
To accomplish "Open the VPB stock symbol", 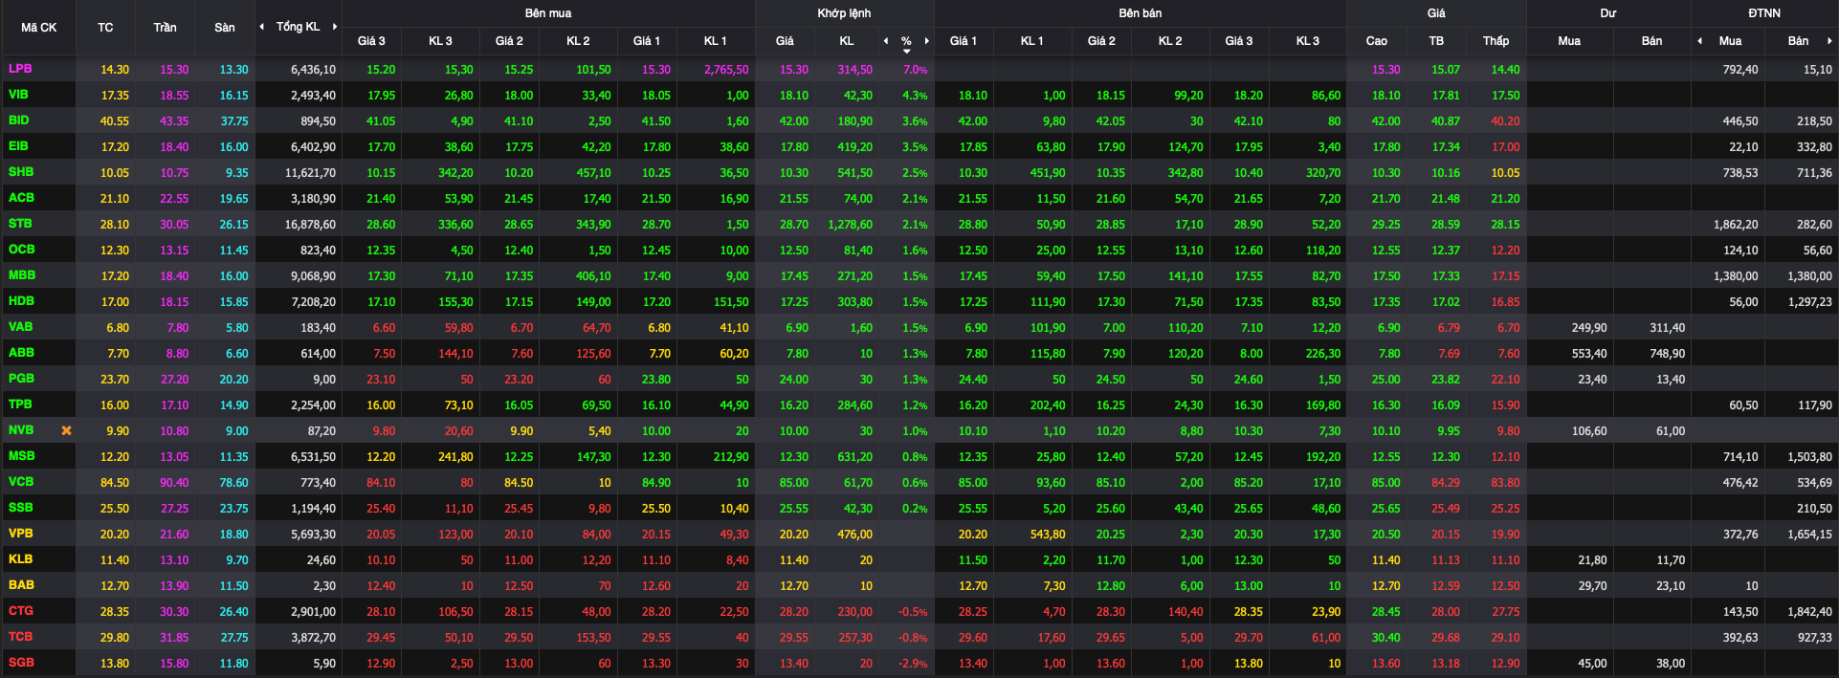I will [x=20, y=534].
